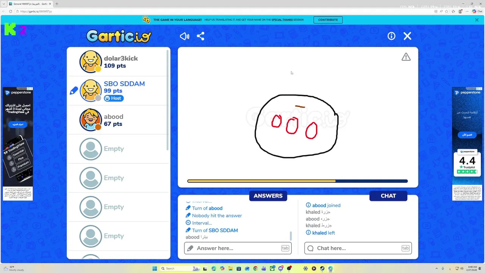Mute the game sound with the speaker icon
This screenshot has height=273, width=485.
[x=185, y=36]
